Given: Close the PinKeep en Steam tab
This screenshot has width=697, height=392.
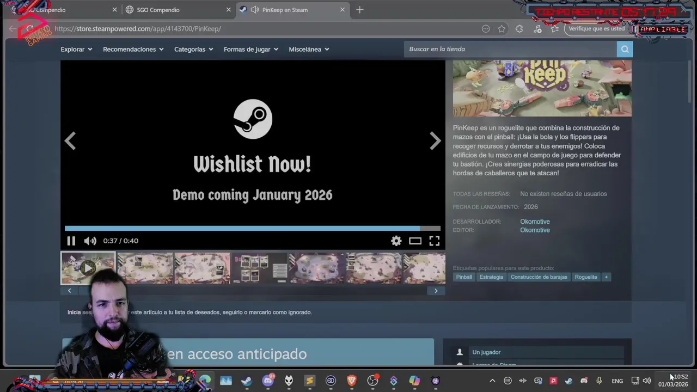Looking at the screenshot, I should pyautogui.click(x=343, y=10).
